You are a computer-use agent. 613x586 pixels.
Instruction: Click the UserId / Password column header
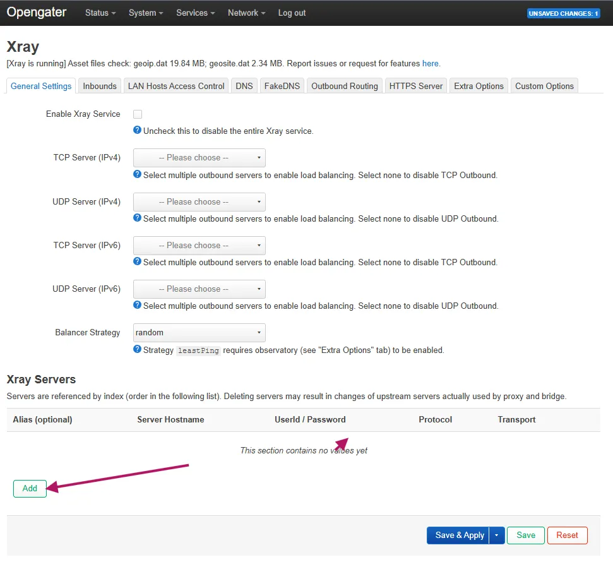310,419
